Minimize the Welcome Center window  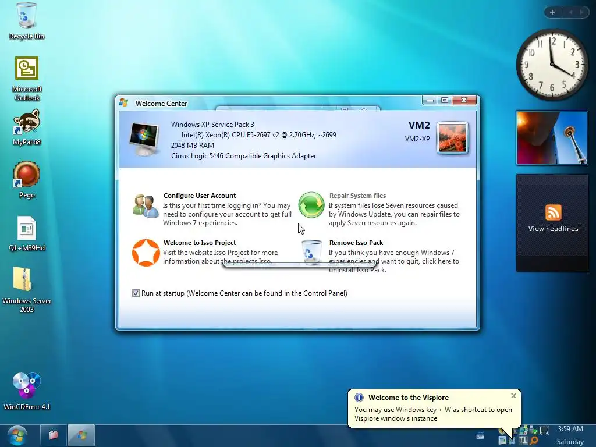430,100
